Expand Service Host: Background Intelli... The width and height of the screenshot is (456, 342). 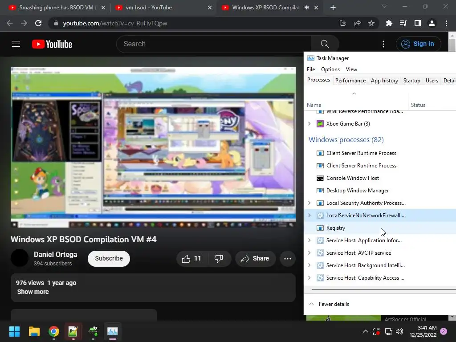tap(309, 265)
